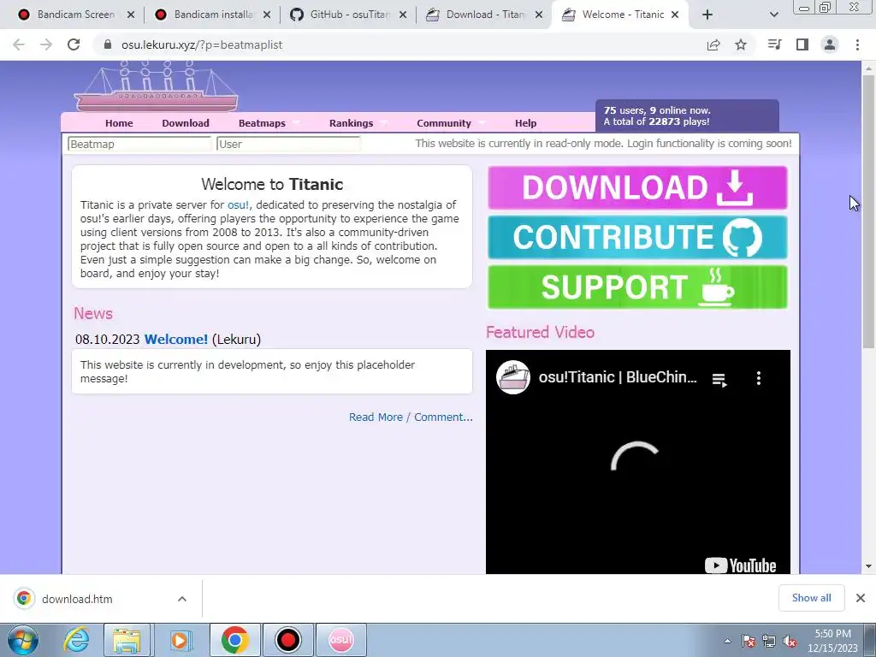Click the browser back arrow
The image size is (876, 657).
pos(19,44)
